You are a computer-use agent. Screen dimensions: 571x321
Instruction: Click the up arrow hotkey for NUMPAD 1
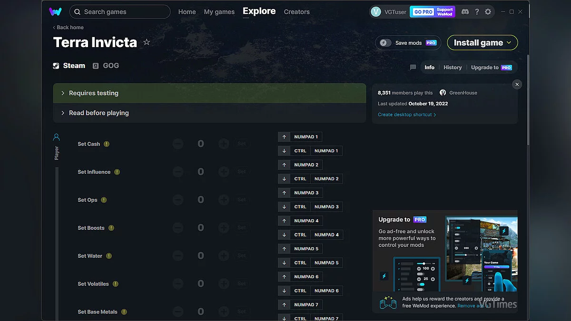coord(284,137)
